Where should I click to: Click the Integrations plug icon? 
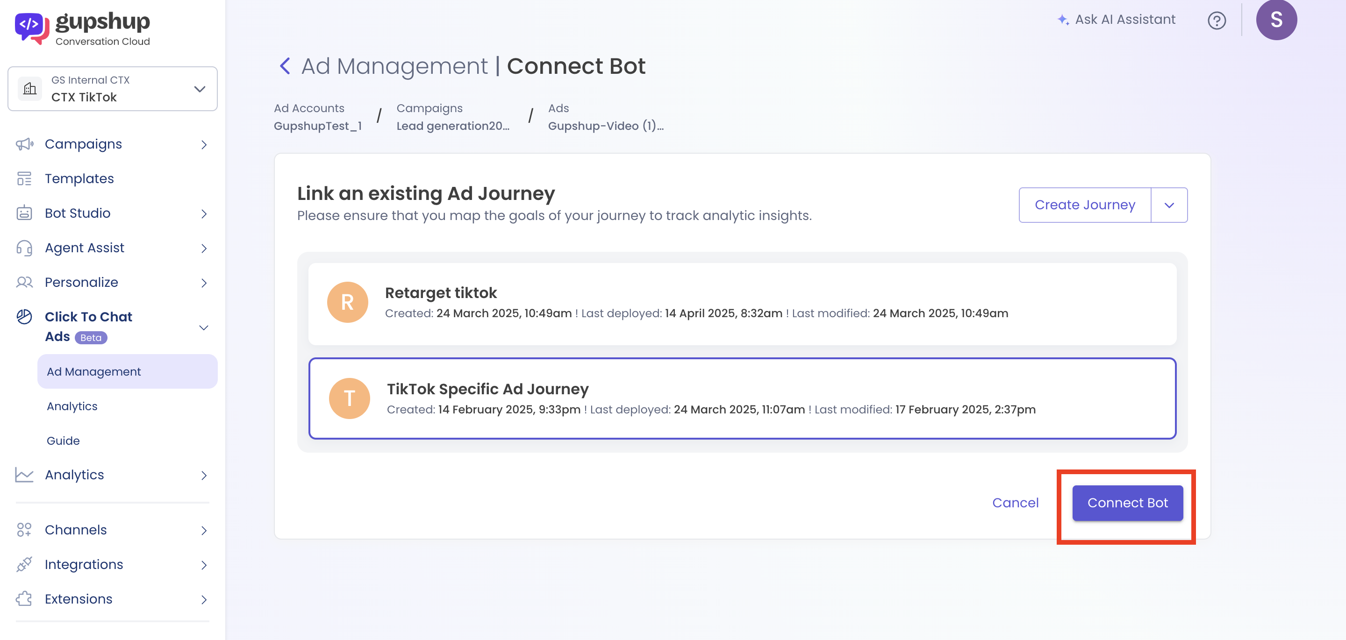click(24, 564)
